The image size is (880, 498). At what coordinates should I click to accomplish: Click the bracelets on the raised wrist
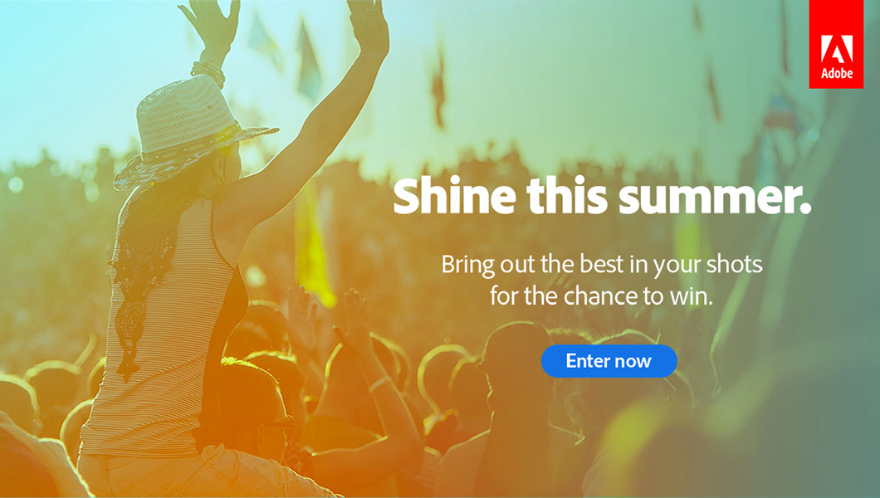click(x=208, y=73)
